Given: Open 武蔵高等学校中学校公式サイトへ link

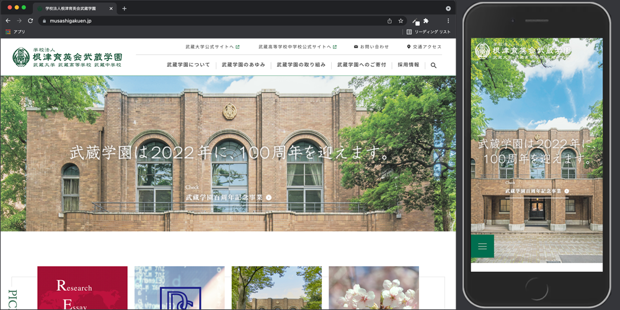Looking at the screenshot, I should click(298, 46).
